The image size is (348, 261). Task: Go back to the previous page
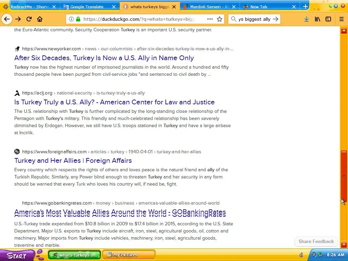7,19
